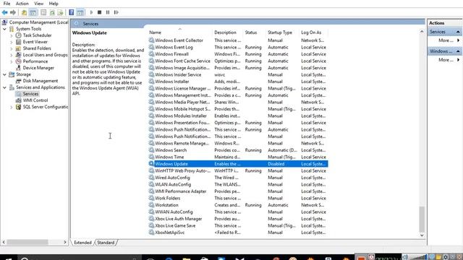
Task: Switch to the Extended tab
Action: [x=82, y=243]
